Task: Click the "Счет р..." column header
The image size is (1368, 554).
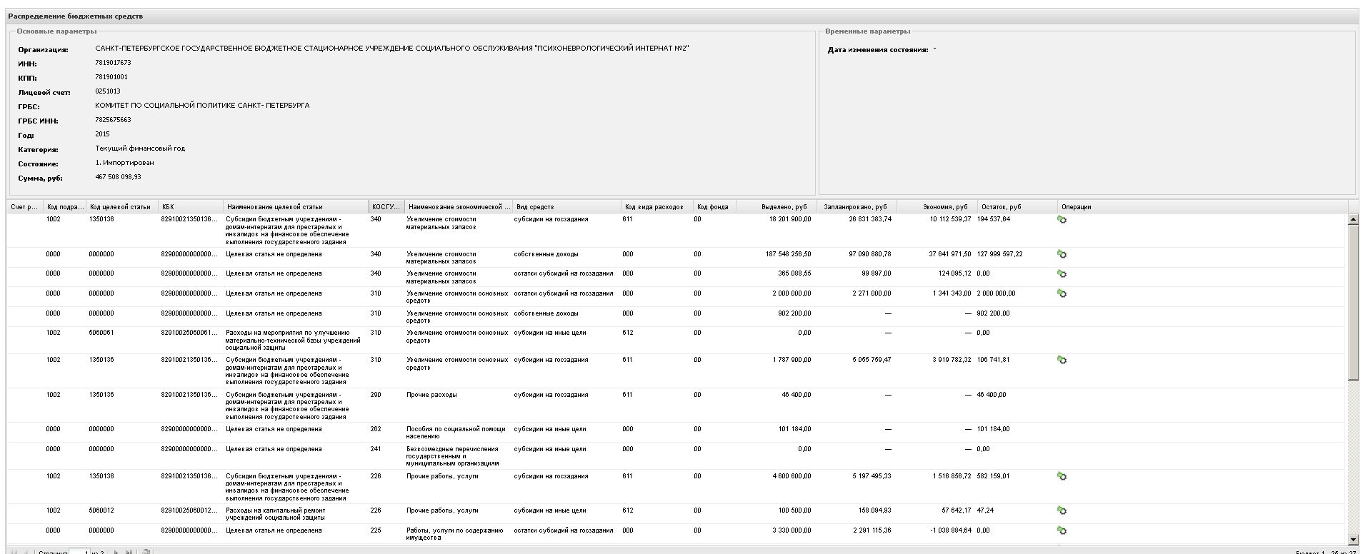Action: click(x=26, y=207)
